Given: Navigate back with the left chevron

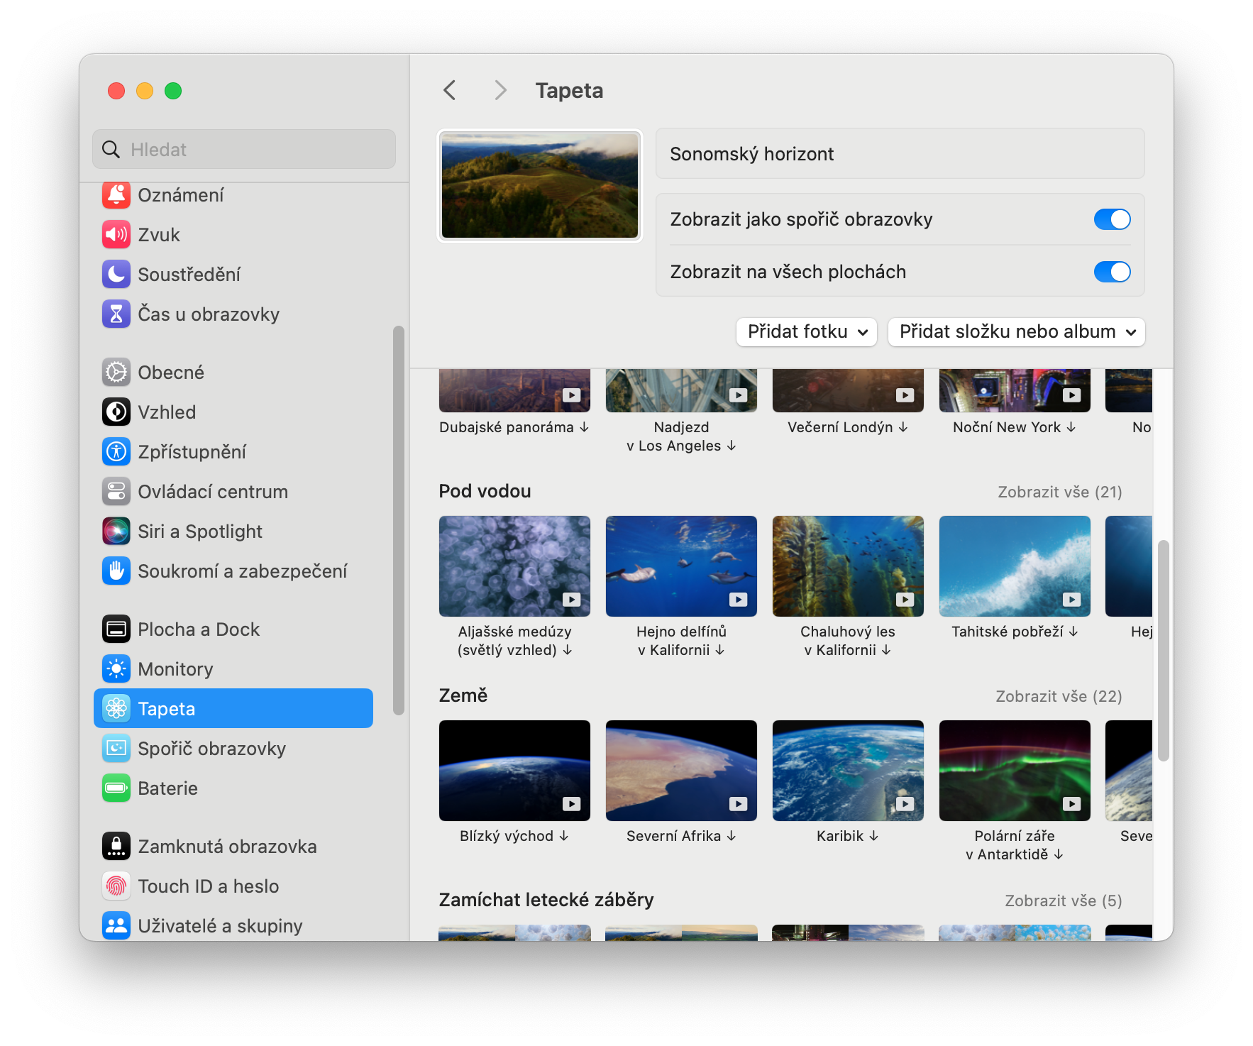Looking at the screenshot, I should [450, 90].
